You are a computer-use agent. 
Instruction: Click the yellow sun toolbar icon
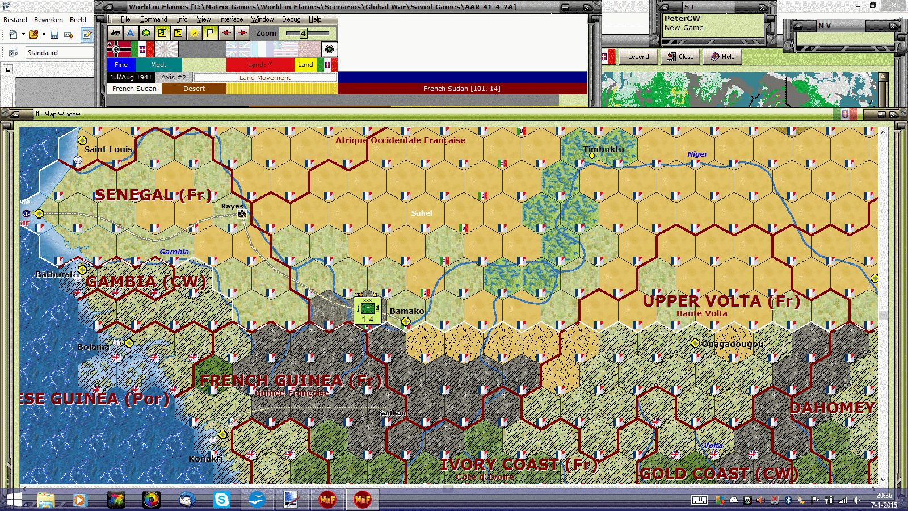(194, 33)
